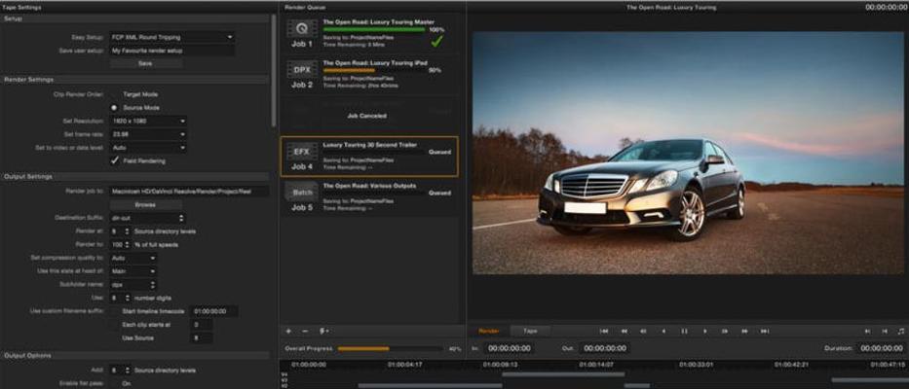The image size is (909, 389).
Task: Open the 'Use this slate' Main dropdown
Action: click(x=133, y=271)
